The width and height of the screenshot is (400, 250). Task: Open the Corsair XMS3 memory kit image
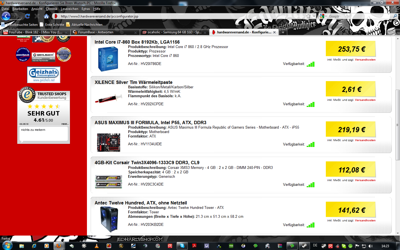(x=108, y=182)
